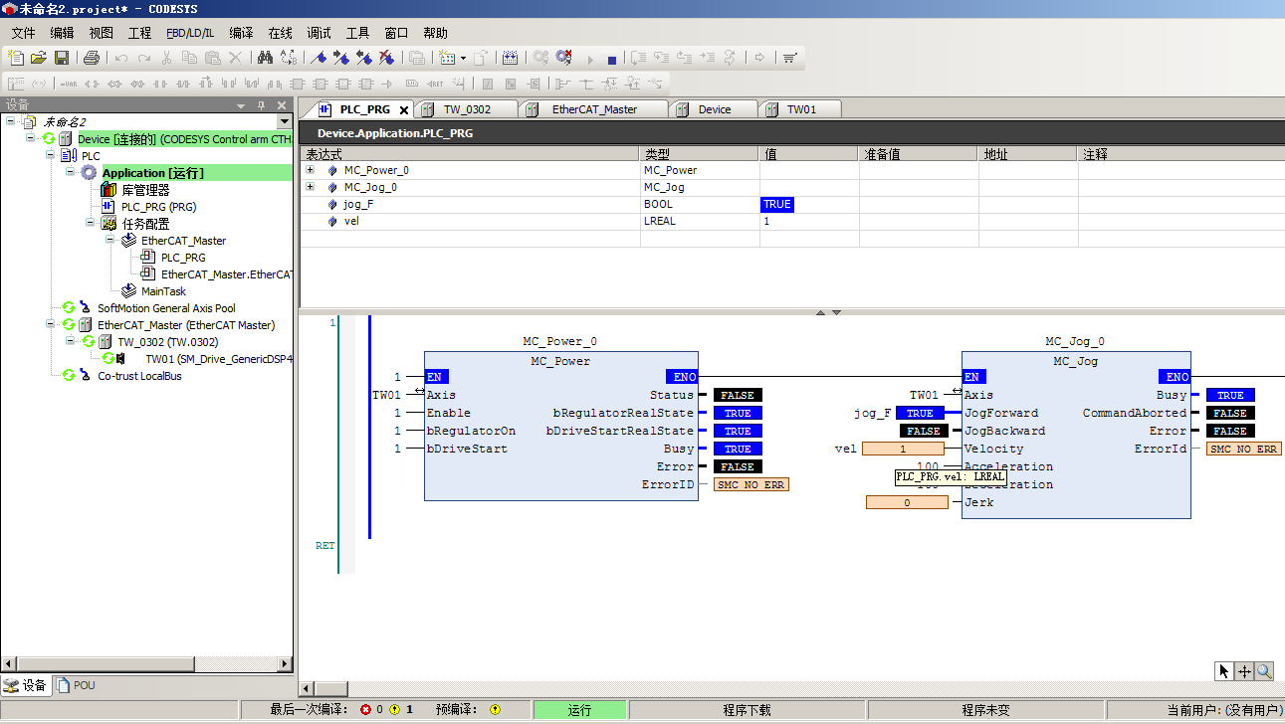
Task: Click the warning count icon in status bar
Action: [394, 710]
